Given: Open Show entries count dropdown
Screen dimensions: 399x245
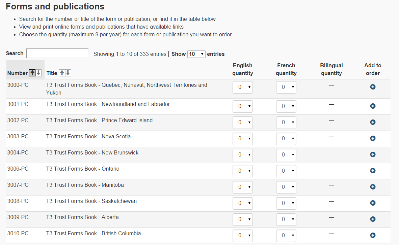Looking at the screenshot, I should pyautogui.click(x=196, y=54).
